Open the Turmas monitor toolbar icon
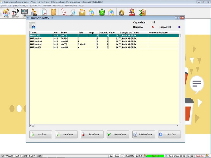 (25, 13)
